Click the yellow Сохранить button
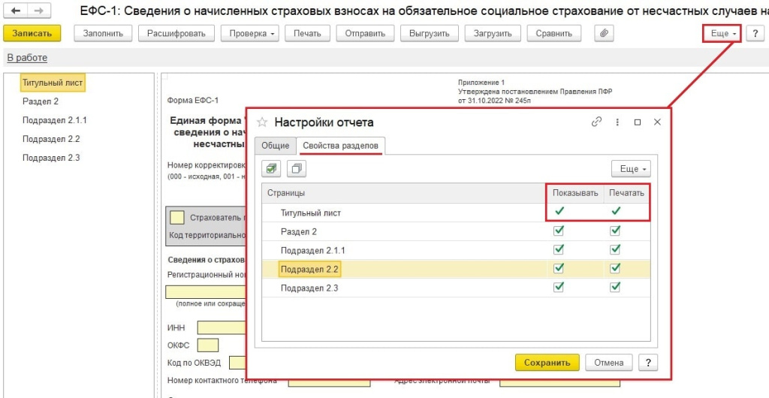 pos(547,362)
